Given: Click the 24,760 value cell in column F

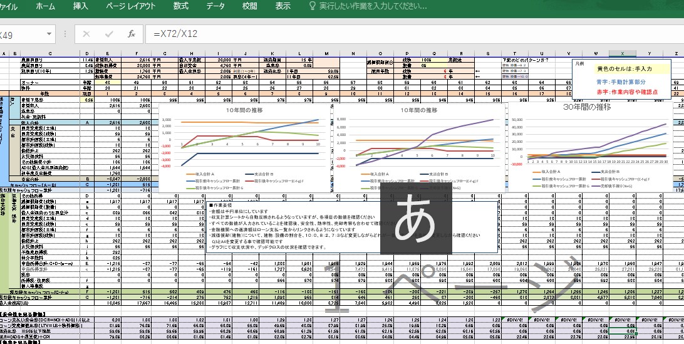Looking at the screenshot, I should pos(137,76).
